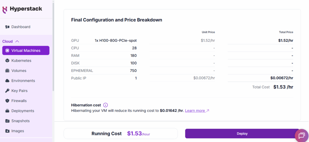The height and width of the screenshot is (142, 309).
Task: Open Images in the sidebar
Action: [x=18, y=131]
